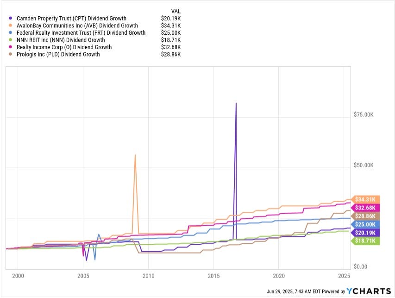Image resolution: width=395 pixels, height=298 pixels.
Task: Click the green NNN REIT legend dot
Action: click(x=10, y=40)
